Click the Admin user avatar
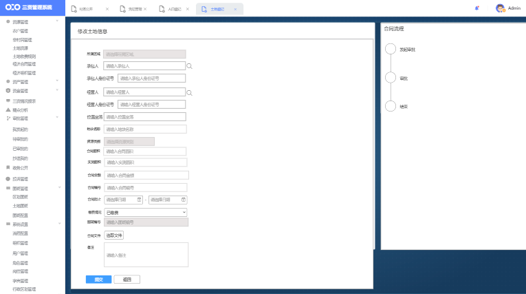Screen dimensions: 526x294 500,8
